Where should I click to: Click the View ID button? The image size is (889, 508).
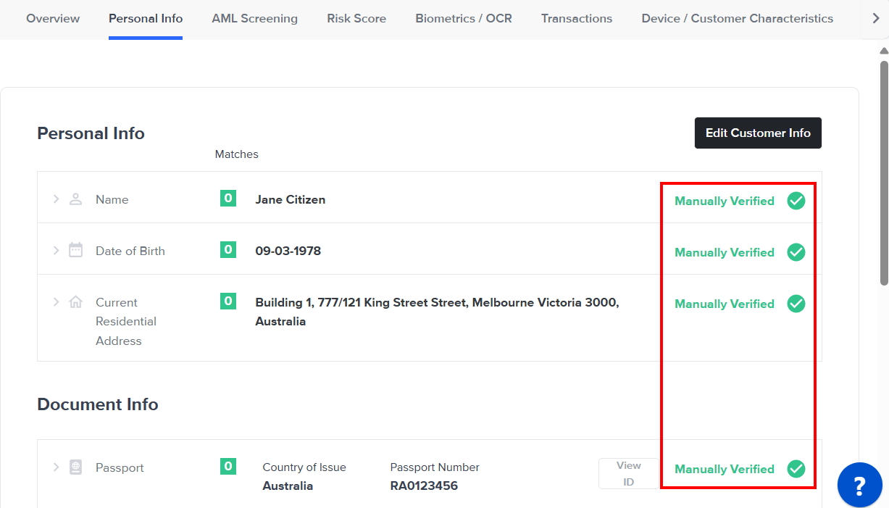tap(628, 473)
